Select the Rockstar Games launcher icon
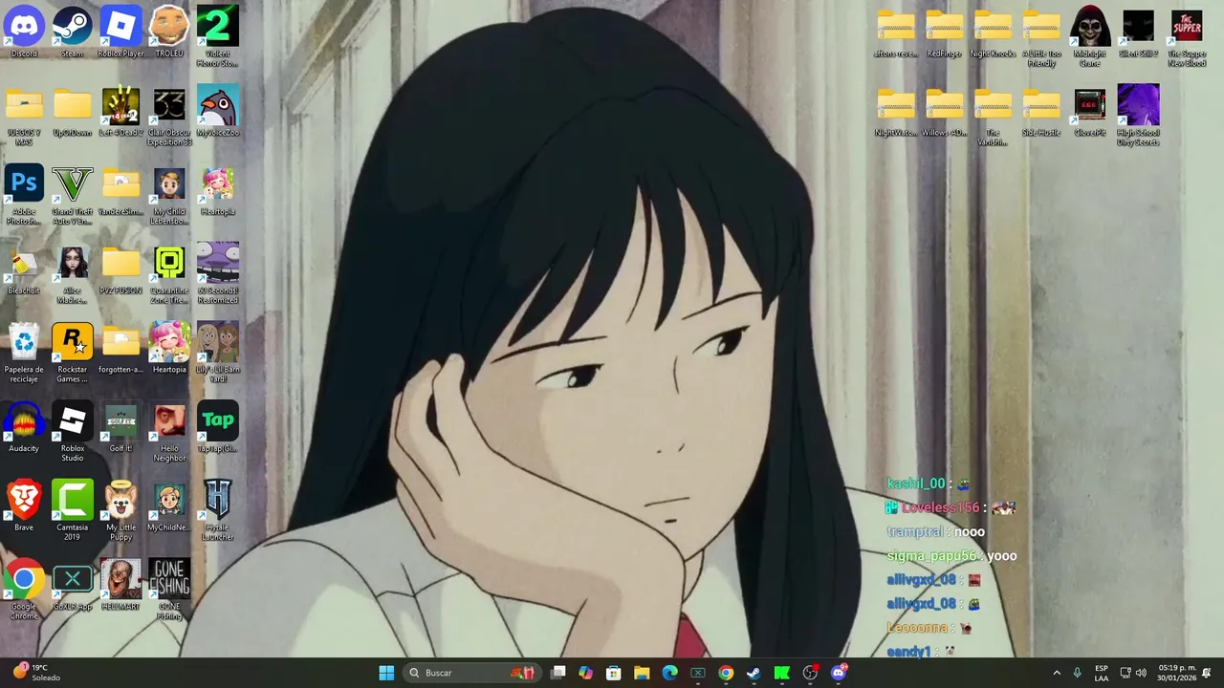The image size is (1224, 688). pyautogui.click(x=73, y=353)
